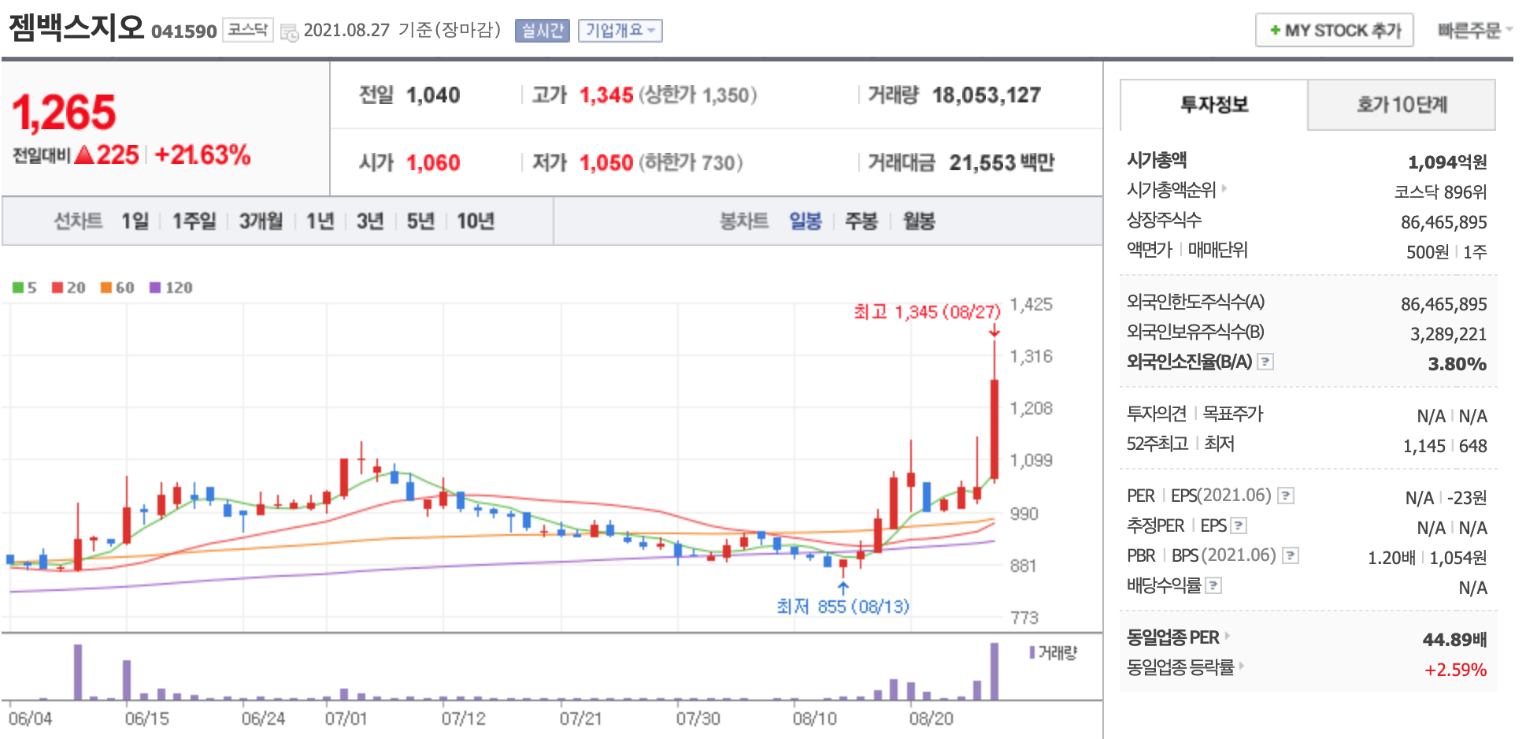Click the 젬백스지오 stock name heading
Viewport: 1526px width, 739px height.
tap(76, 28)
